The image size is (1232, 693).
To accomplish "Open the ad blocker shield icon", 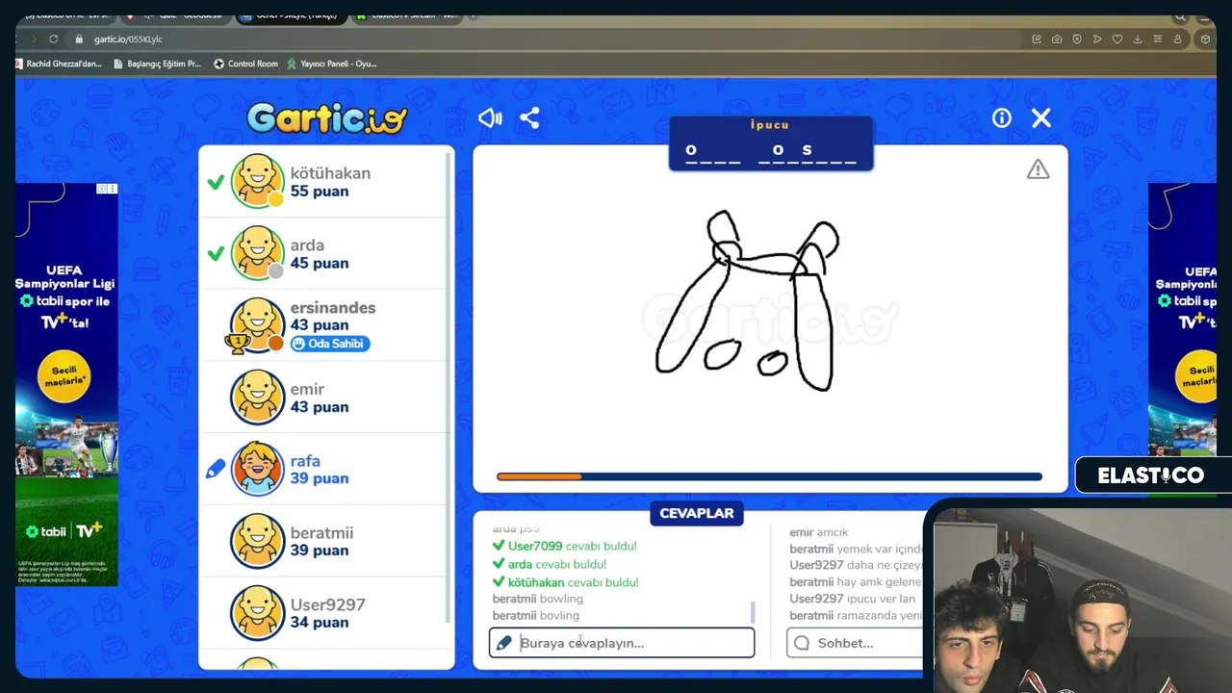I will (1077, 39).
